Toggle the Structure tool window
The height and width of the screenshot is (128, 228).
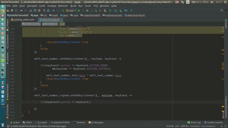pos(7,42)
